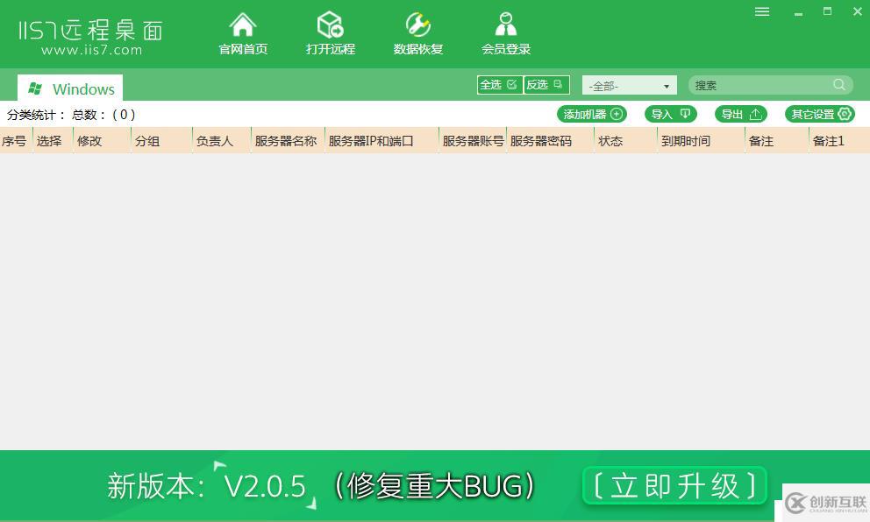Viewport: 870px width, 522px height.
Task: Switch to the Windows tab
Action: click(69, 88)
